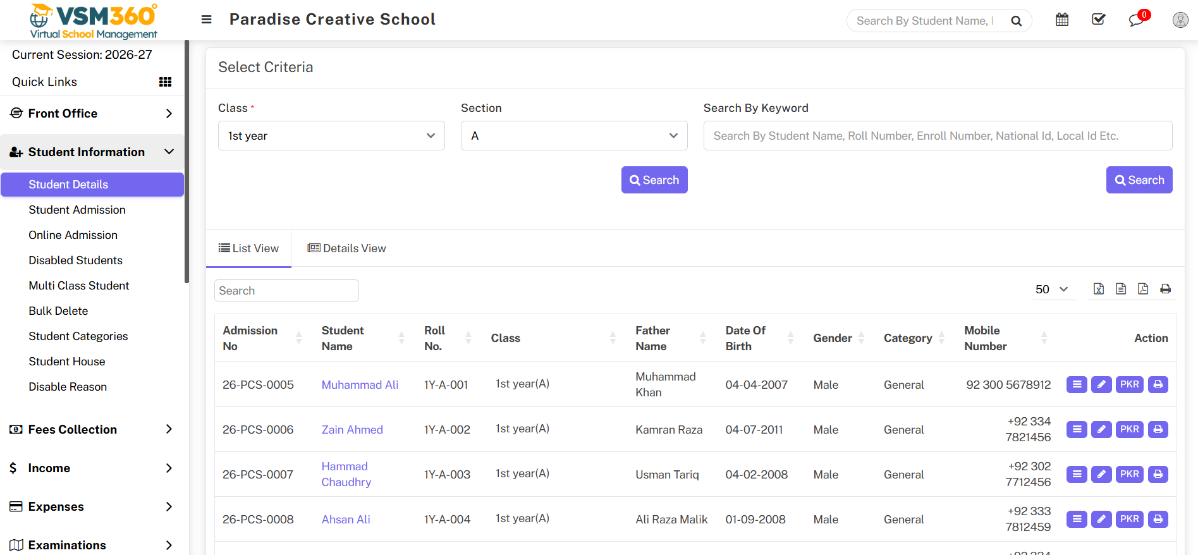Click the Search By Keyword input field
Image resolution: width=1198 pixels, height=555 pixels.
tap(937, 136)
